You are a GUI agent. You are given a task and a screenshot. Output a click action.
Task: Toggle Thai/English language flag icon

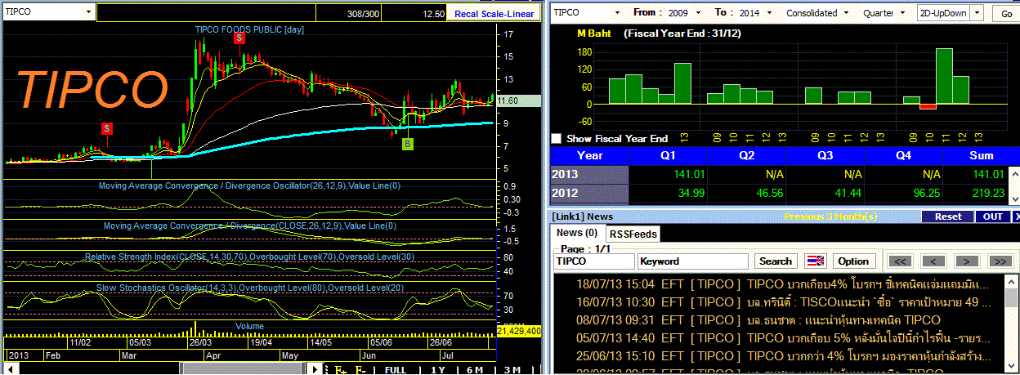[815, 261]
